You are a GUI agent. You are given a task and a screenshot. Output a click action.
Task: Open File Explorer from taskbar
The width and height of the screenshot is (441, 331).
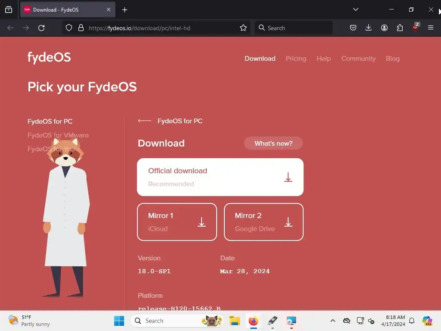pos(234,321)
